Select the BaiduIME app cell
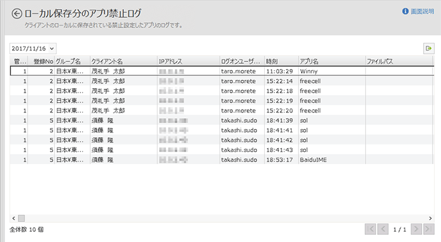 332,160
